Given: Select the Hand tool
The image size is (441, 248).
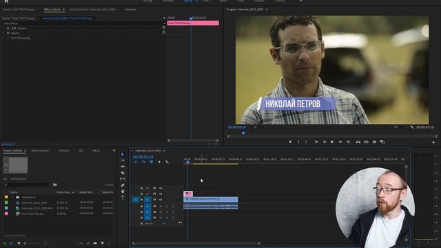Looking at the screenshot, I should pos(123,192).
